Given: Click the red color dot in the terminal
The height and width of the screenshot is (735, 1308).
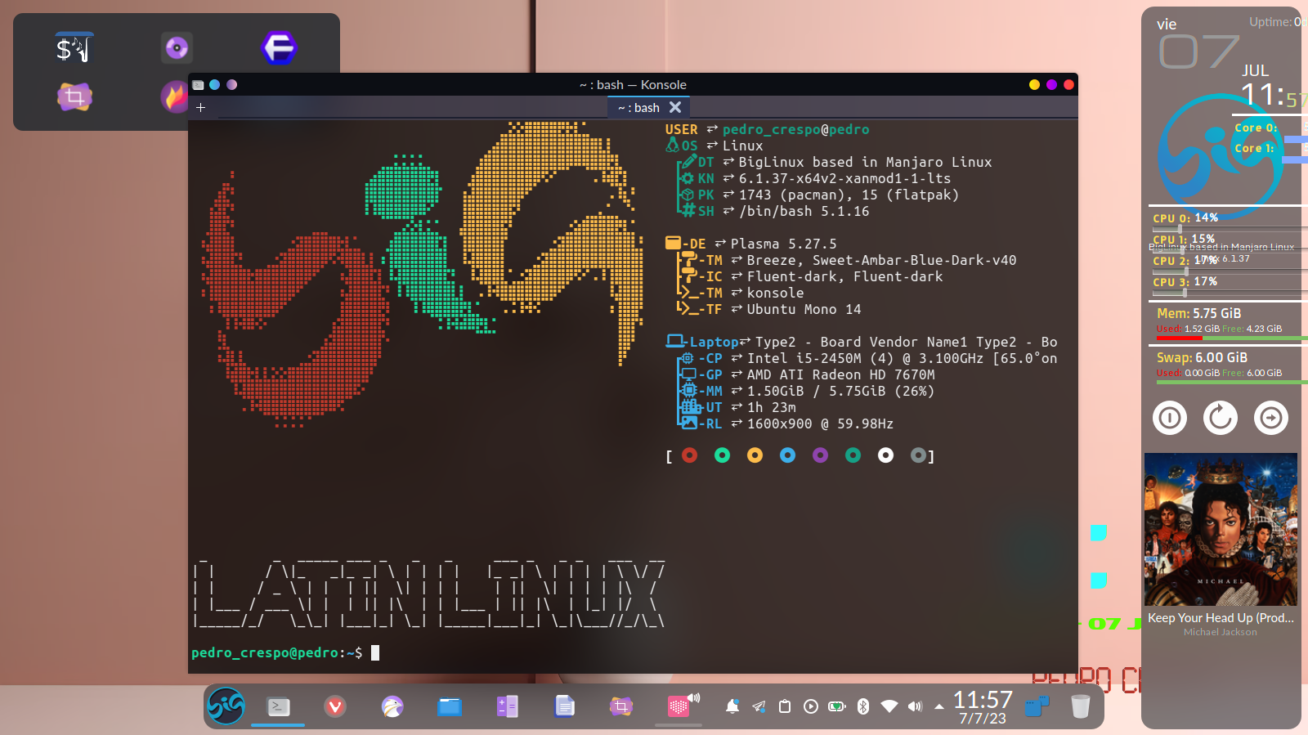Looking at the screenshot, I should [690, 455].
